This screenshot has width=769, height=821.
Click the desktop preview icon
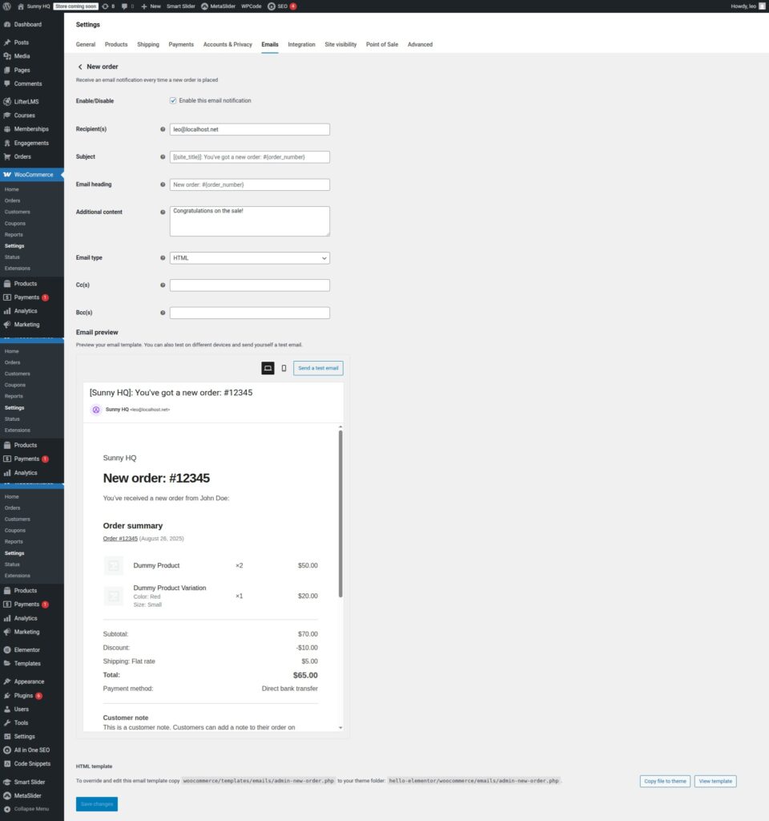coord(268,368)
